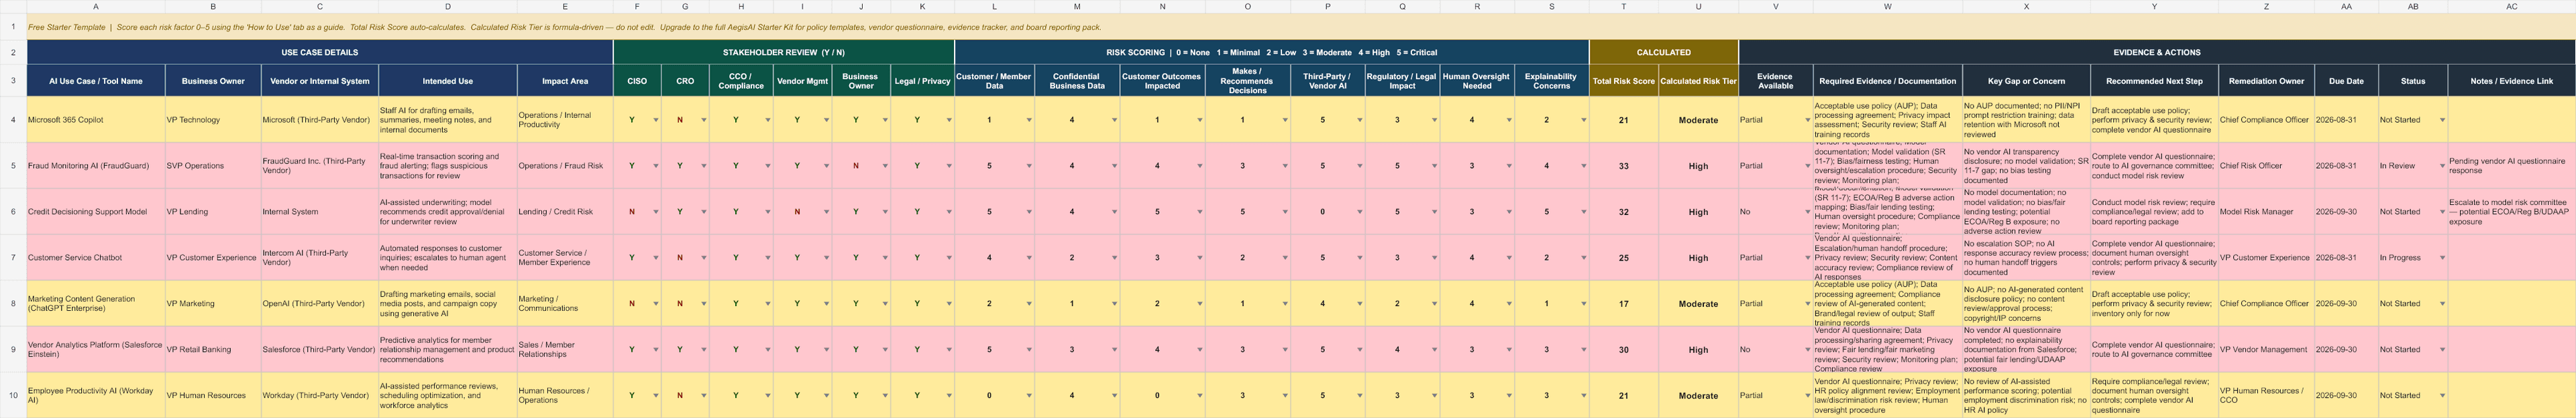
Task: Open Vendor Mgmt dropdown in Customer Service Chatbot row
Action: [826, 257]
